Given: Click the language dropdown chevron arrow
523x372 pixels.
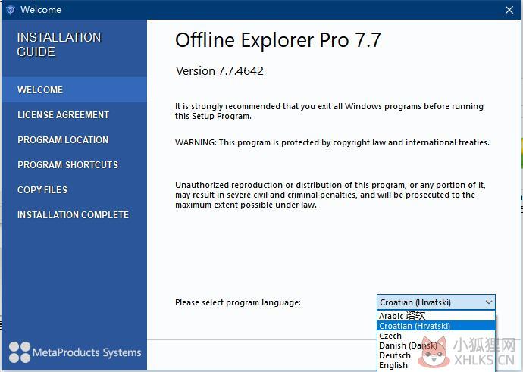Looking at the screenshot, I should [489, 302].
